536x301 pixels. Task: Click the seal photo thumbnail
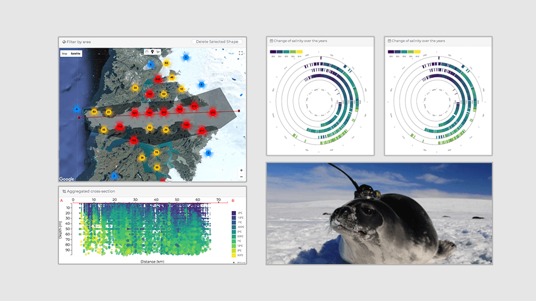pos(379,213)
